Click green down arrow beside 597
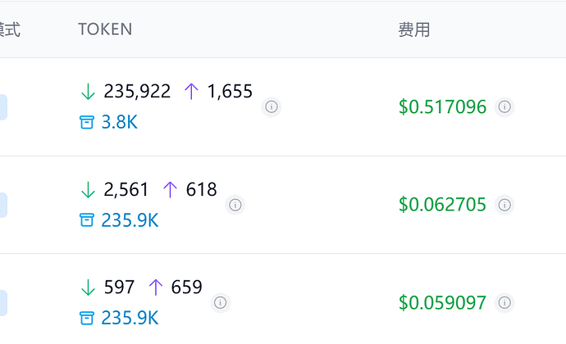Image resolution: width=566 pixels, height=344 pixels. [88, 287]
